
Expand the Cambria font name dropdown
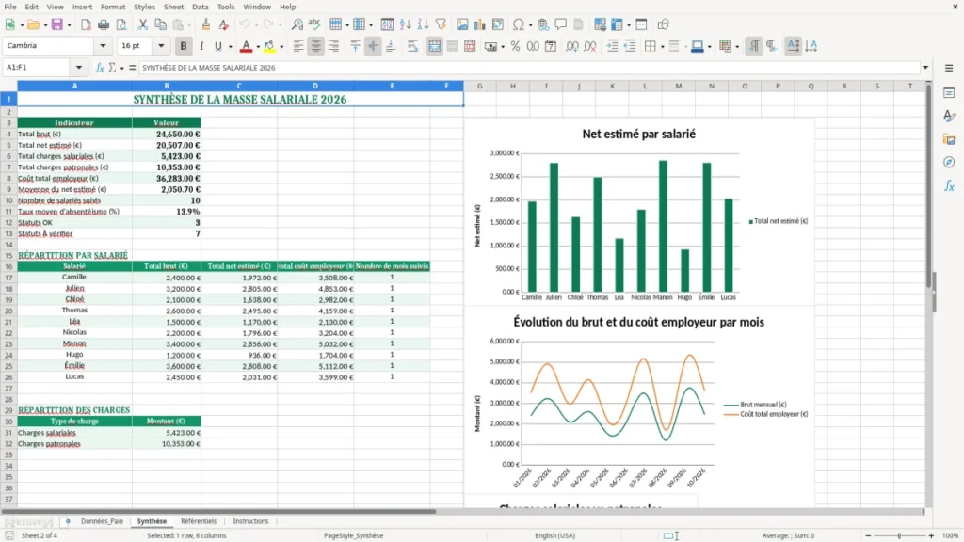[x=103, y=45]
